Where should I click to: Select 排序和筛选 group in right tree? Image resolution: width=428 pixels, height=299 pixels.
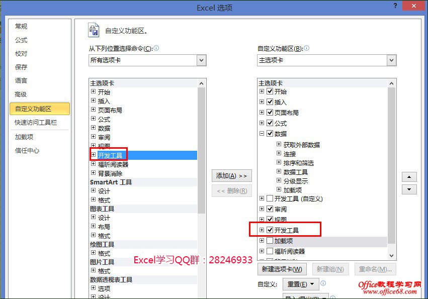click(299, 163)
